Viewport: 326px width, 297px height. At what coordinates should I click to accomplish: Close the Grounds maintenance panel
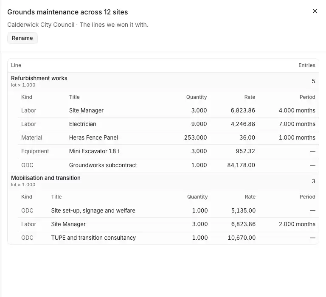pos(315,11)
